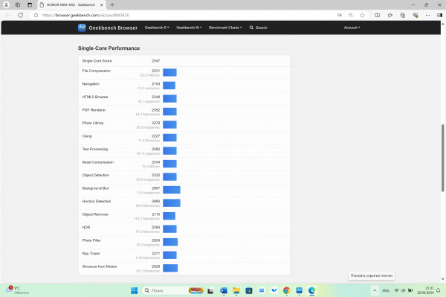Click the Ray Tracer row label
The width and height of the screenshot is (446, 297).
tap(91, 253)
